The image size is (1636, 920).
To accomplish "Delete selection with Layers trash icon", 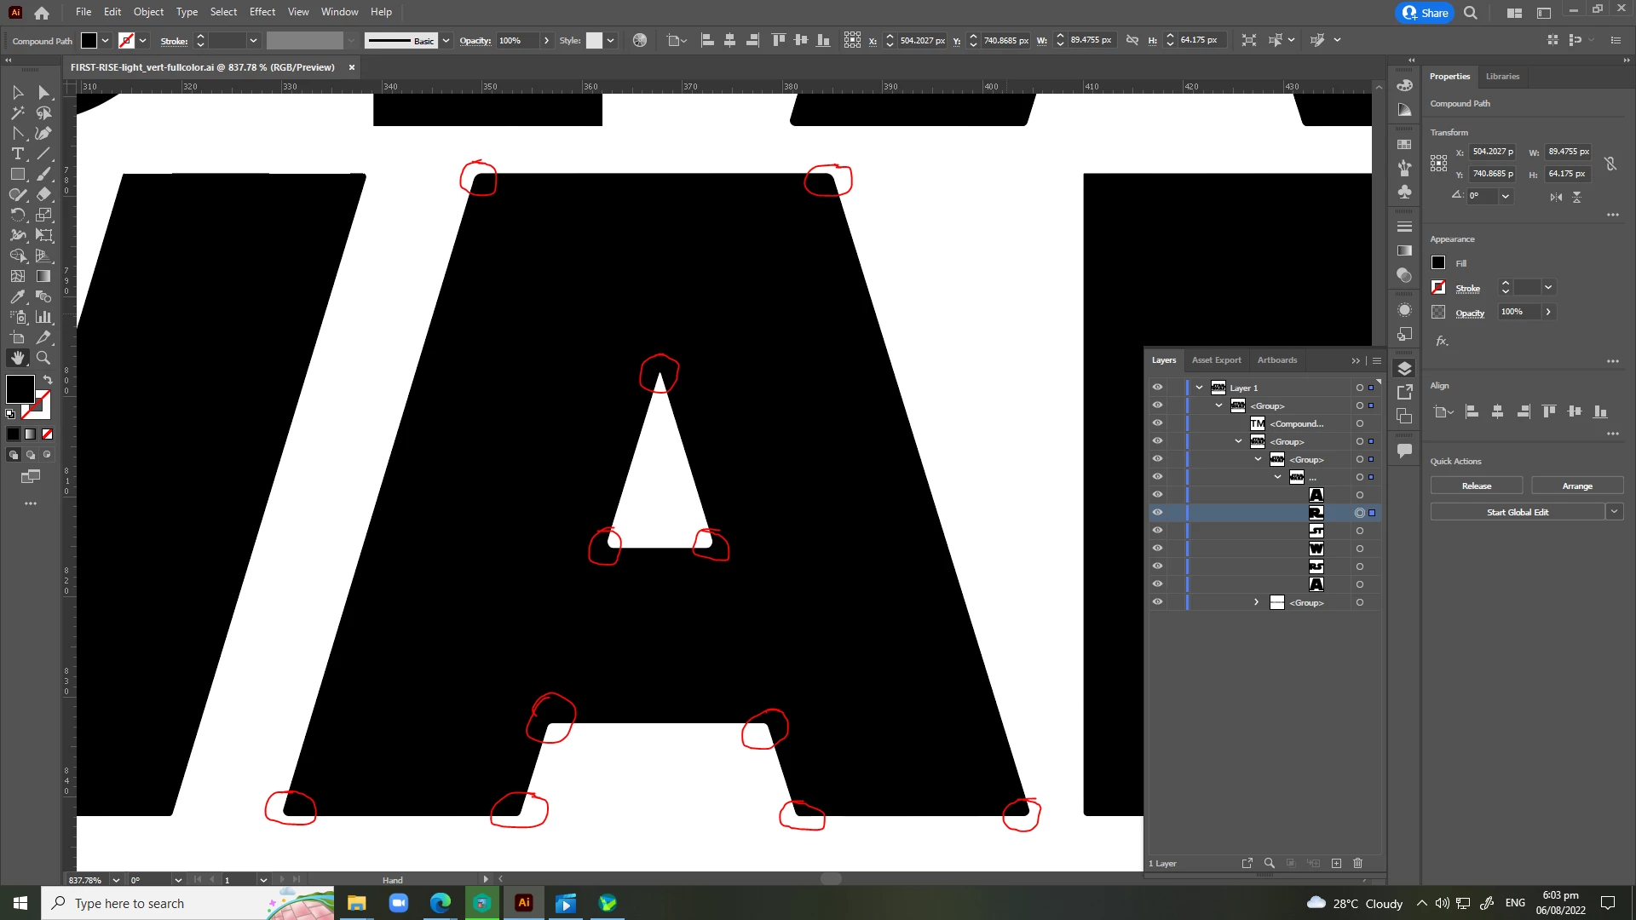I will pyautogui.click(x=1358, y=864).
